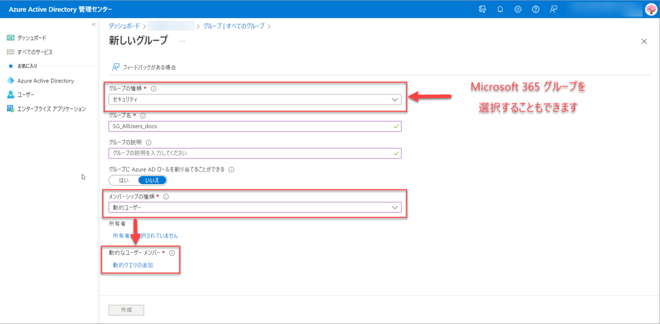This screenshot has height=324, width=660.
Task: Open the user account avatar
Action: coord(651,9)
